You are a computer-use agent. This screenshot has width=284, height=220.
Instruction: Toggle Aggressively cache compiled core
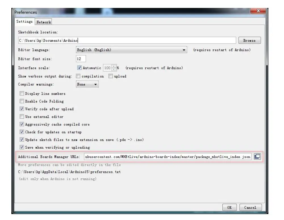pyautogui.click(x=22, y=124)
